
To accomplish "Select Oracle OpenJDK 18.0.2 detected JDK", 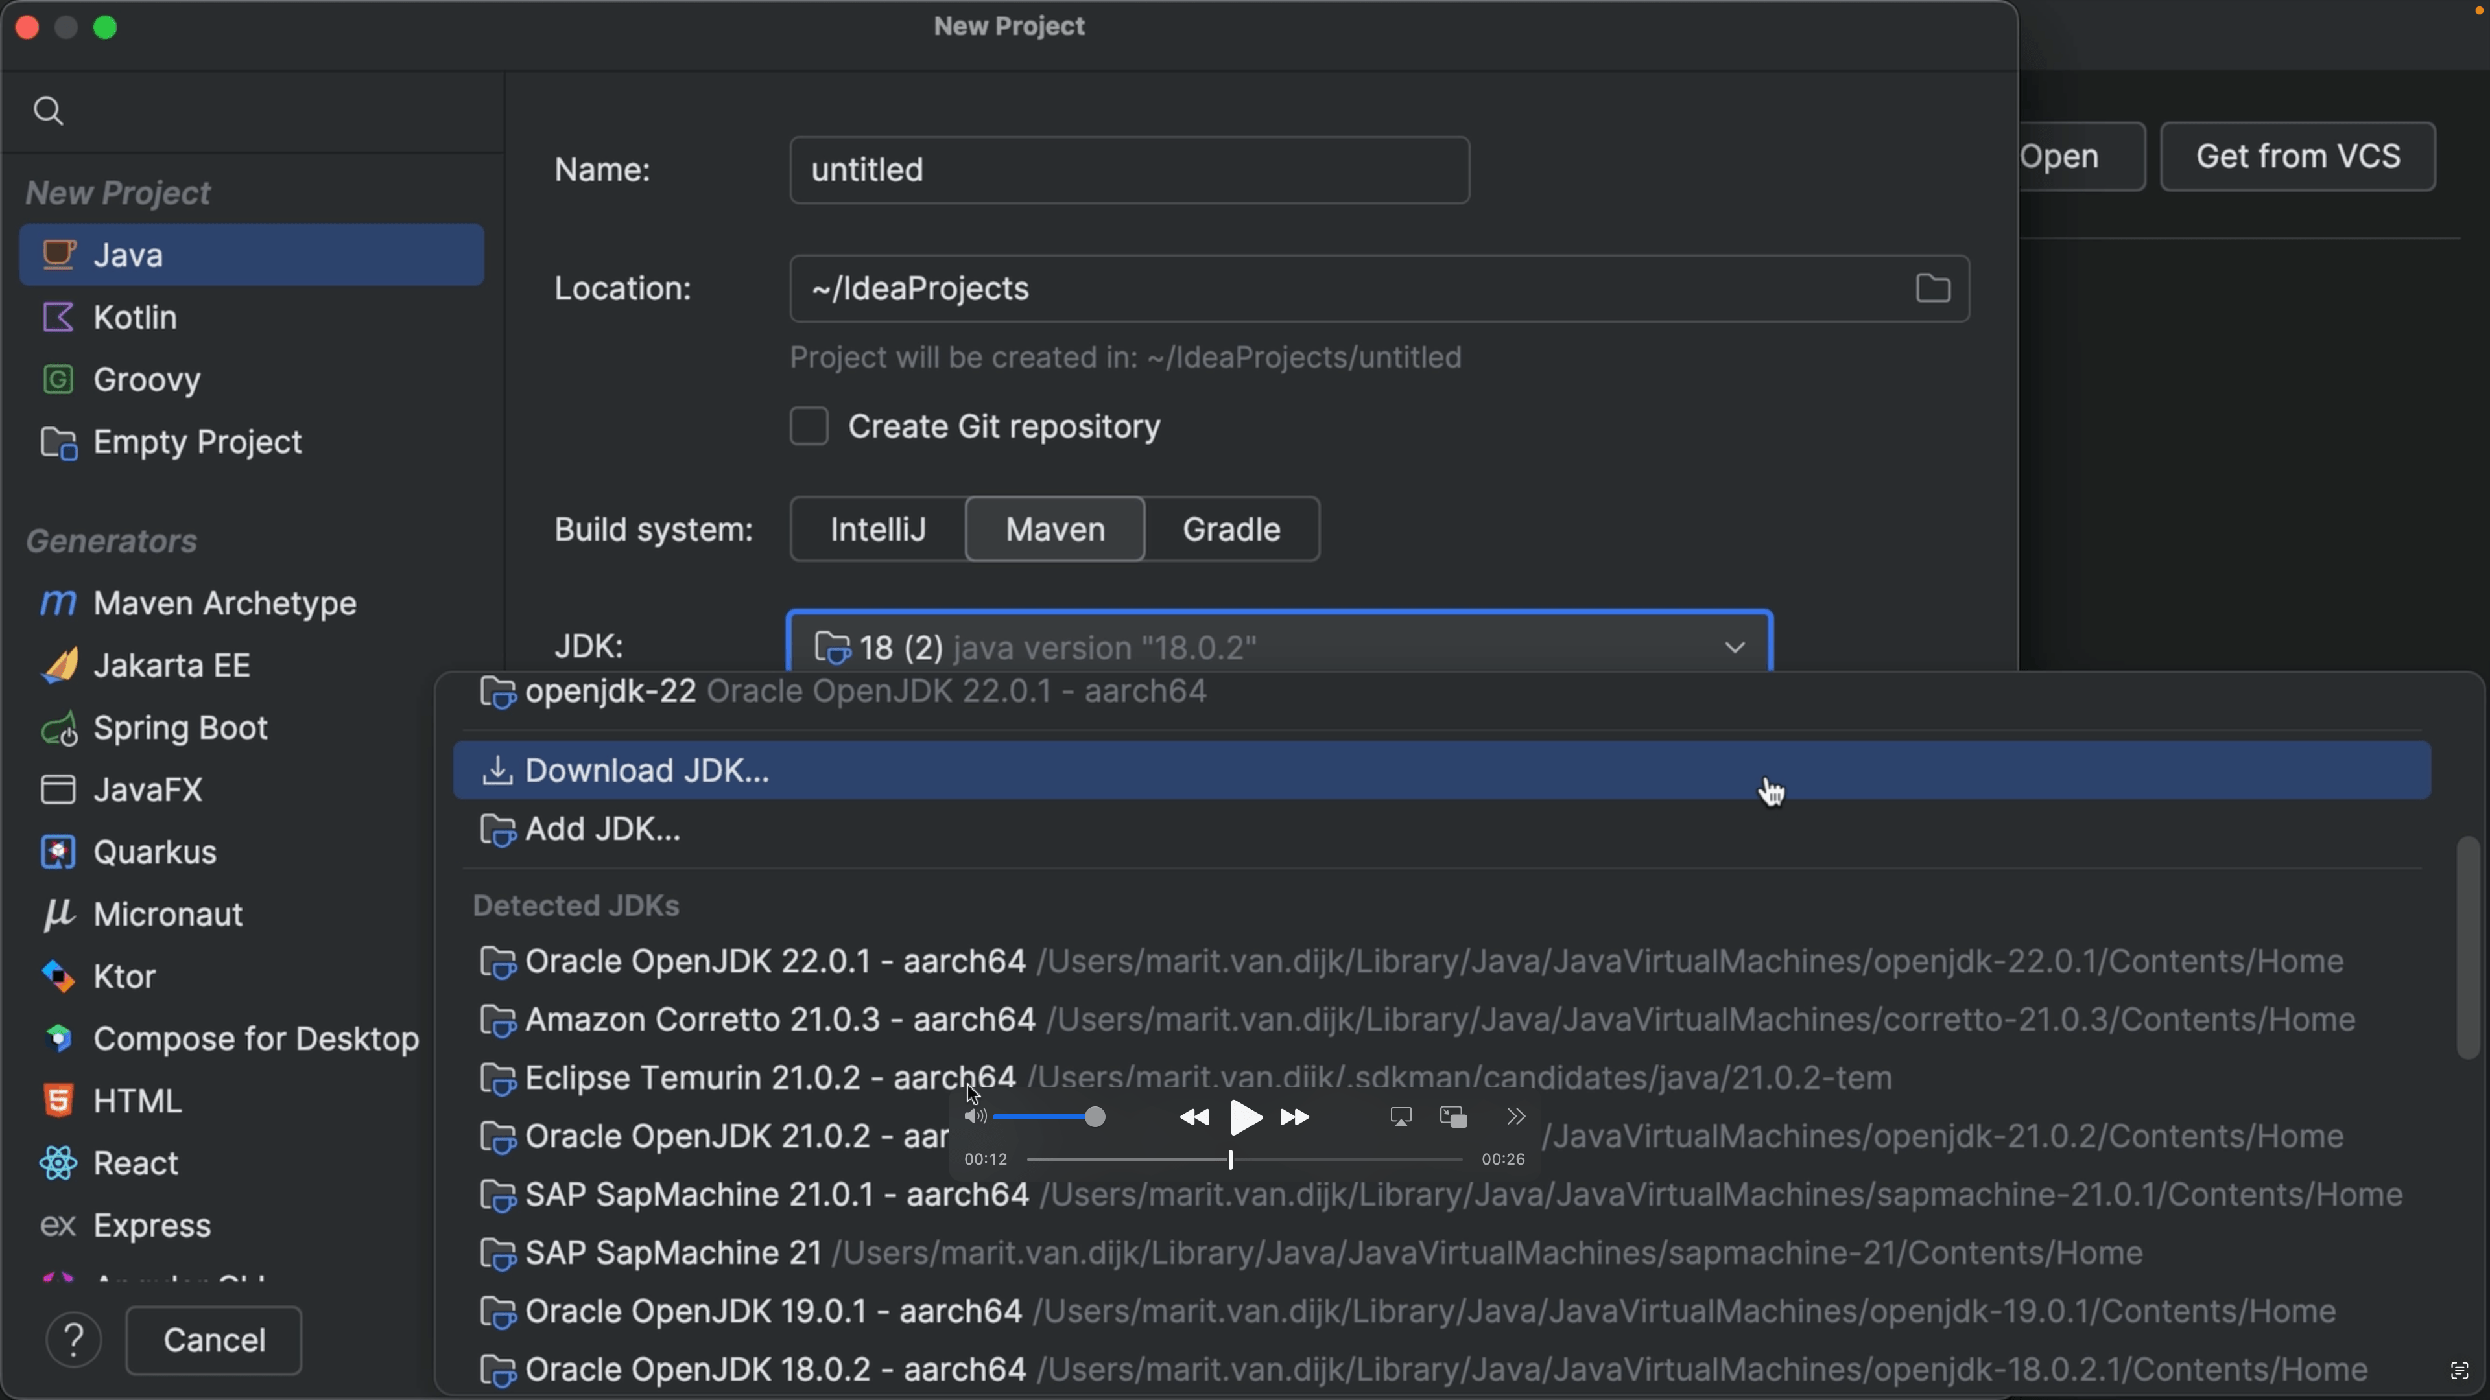I will (x=1441, y=1369).
